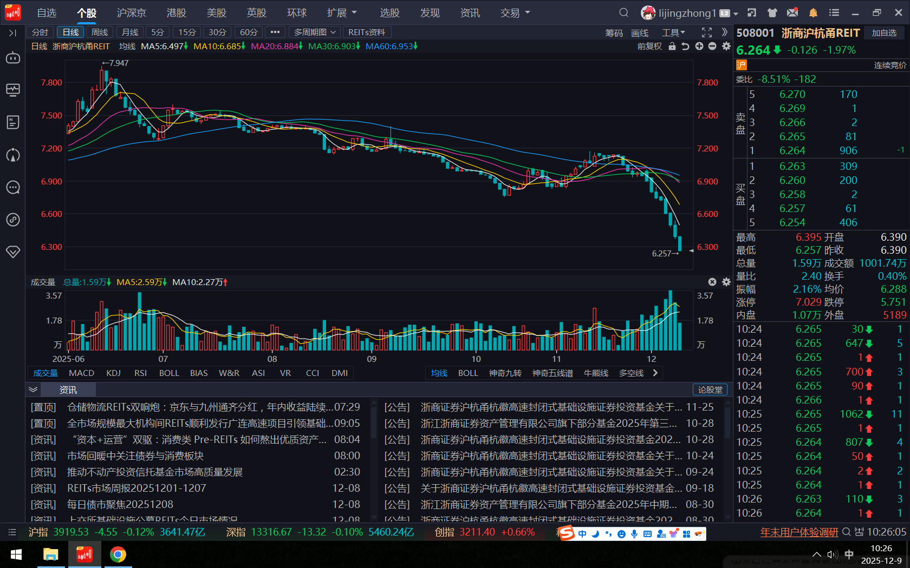Viewport: 910px width, 568px height.
Task: Open the Windows Start menu
Action: click(16, 554)
